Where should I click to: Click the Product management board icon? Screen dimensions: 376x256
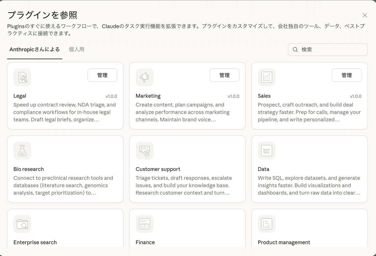[x=267, y=224]
